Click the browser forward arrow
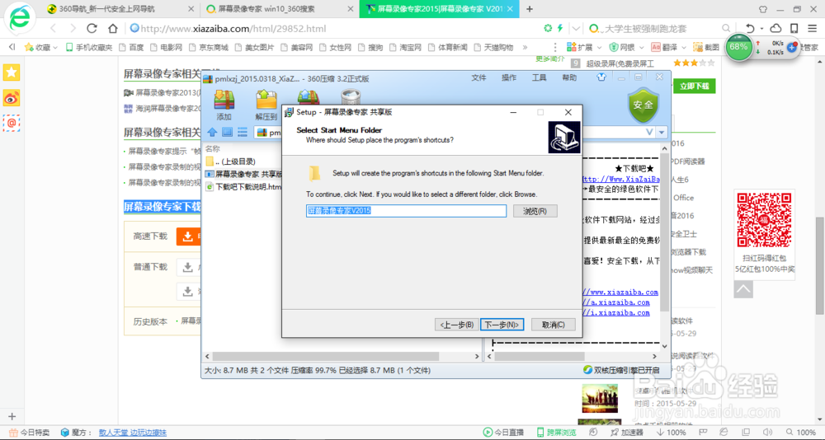The height and width of the screenshot is (440, 825). pyautogui.click(x=73, y=28)
